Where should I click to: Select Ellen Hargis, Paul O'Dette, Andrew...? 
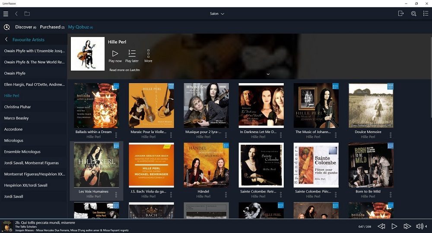pyautogui.click(x=34, y=84)
